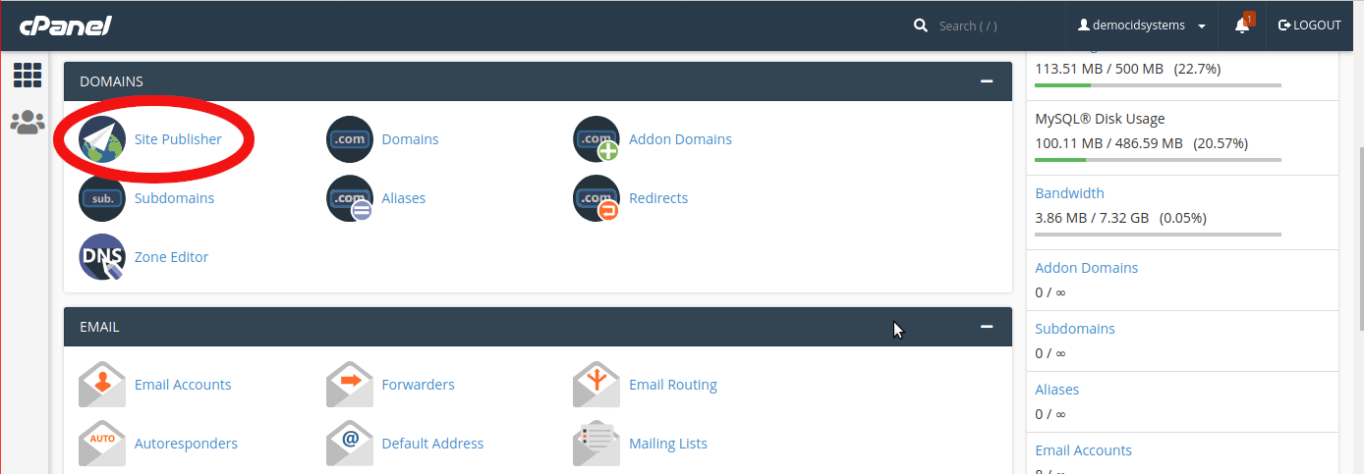Click the Autoresponders AUTO icon
This screenshot has height=474, width=1364.
(x=102, y=444)
